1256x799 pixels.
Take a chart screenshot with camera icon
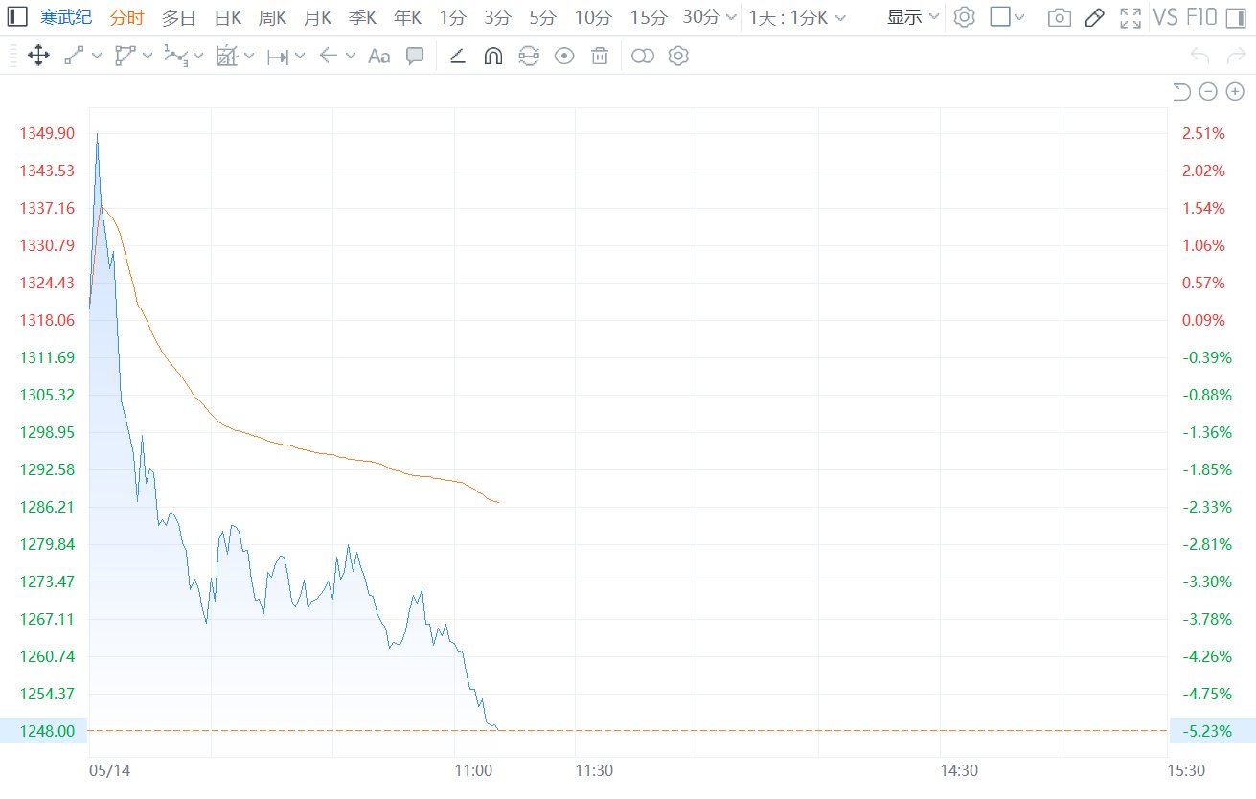[1059, 17]
